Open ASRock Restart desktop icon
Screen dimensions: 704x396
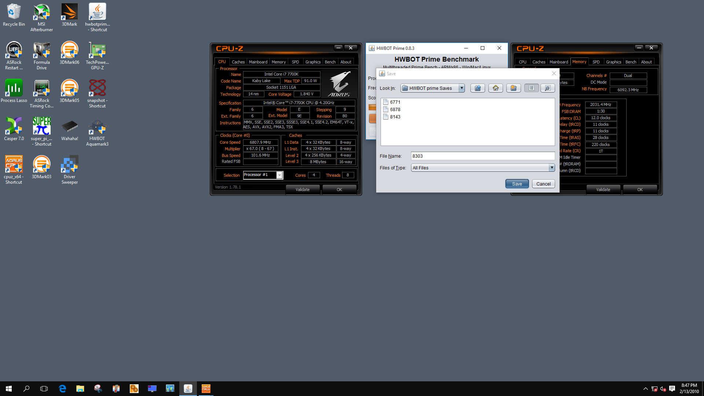[x=14, y=56]
